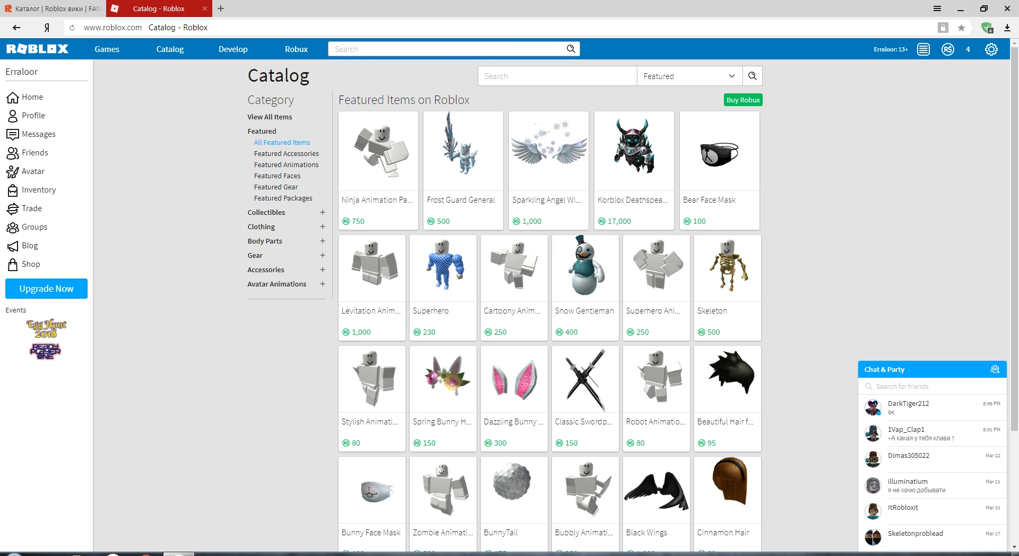Bookmark the page with star icon

coord(961,28)
